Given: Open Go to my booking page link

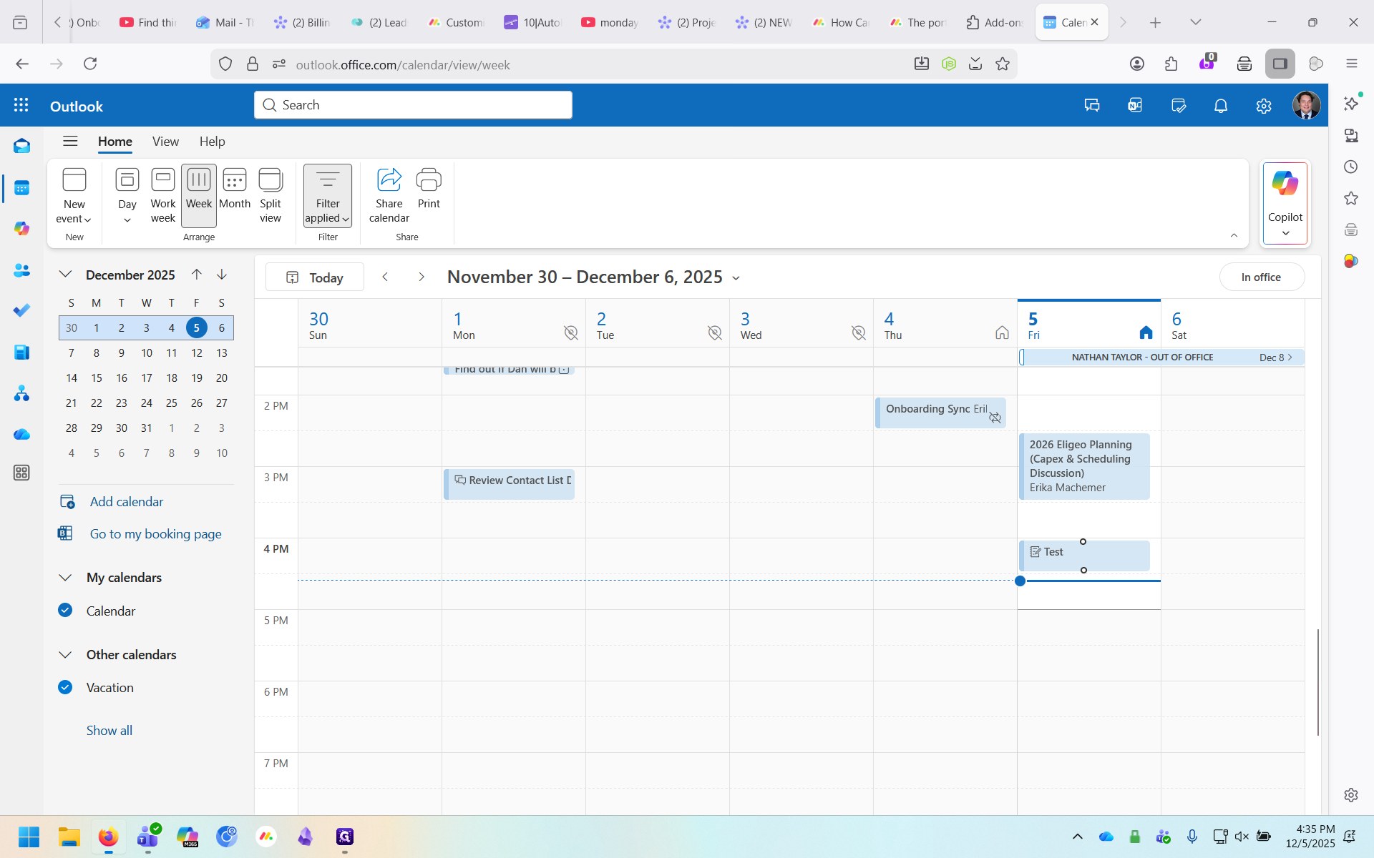Looking at the screenshot, I should tap(155, 533).
